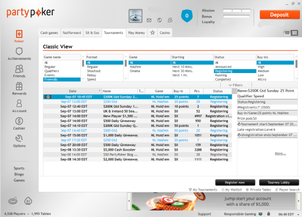Select Running in Status filter

(x=235, y=75)
